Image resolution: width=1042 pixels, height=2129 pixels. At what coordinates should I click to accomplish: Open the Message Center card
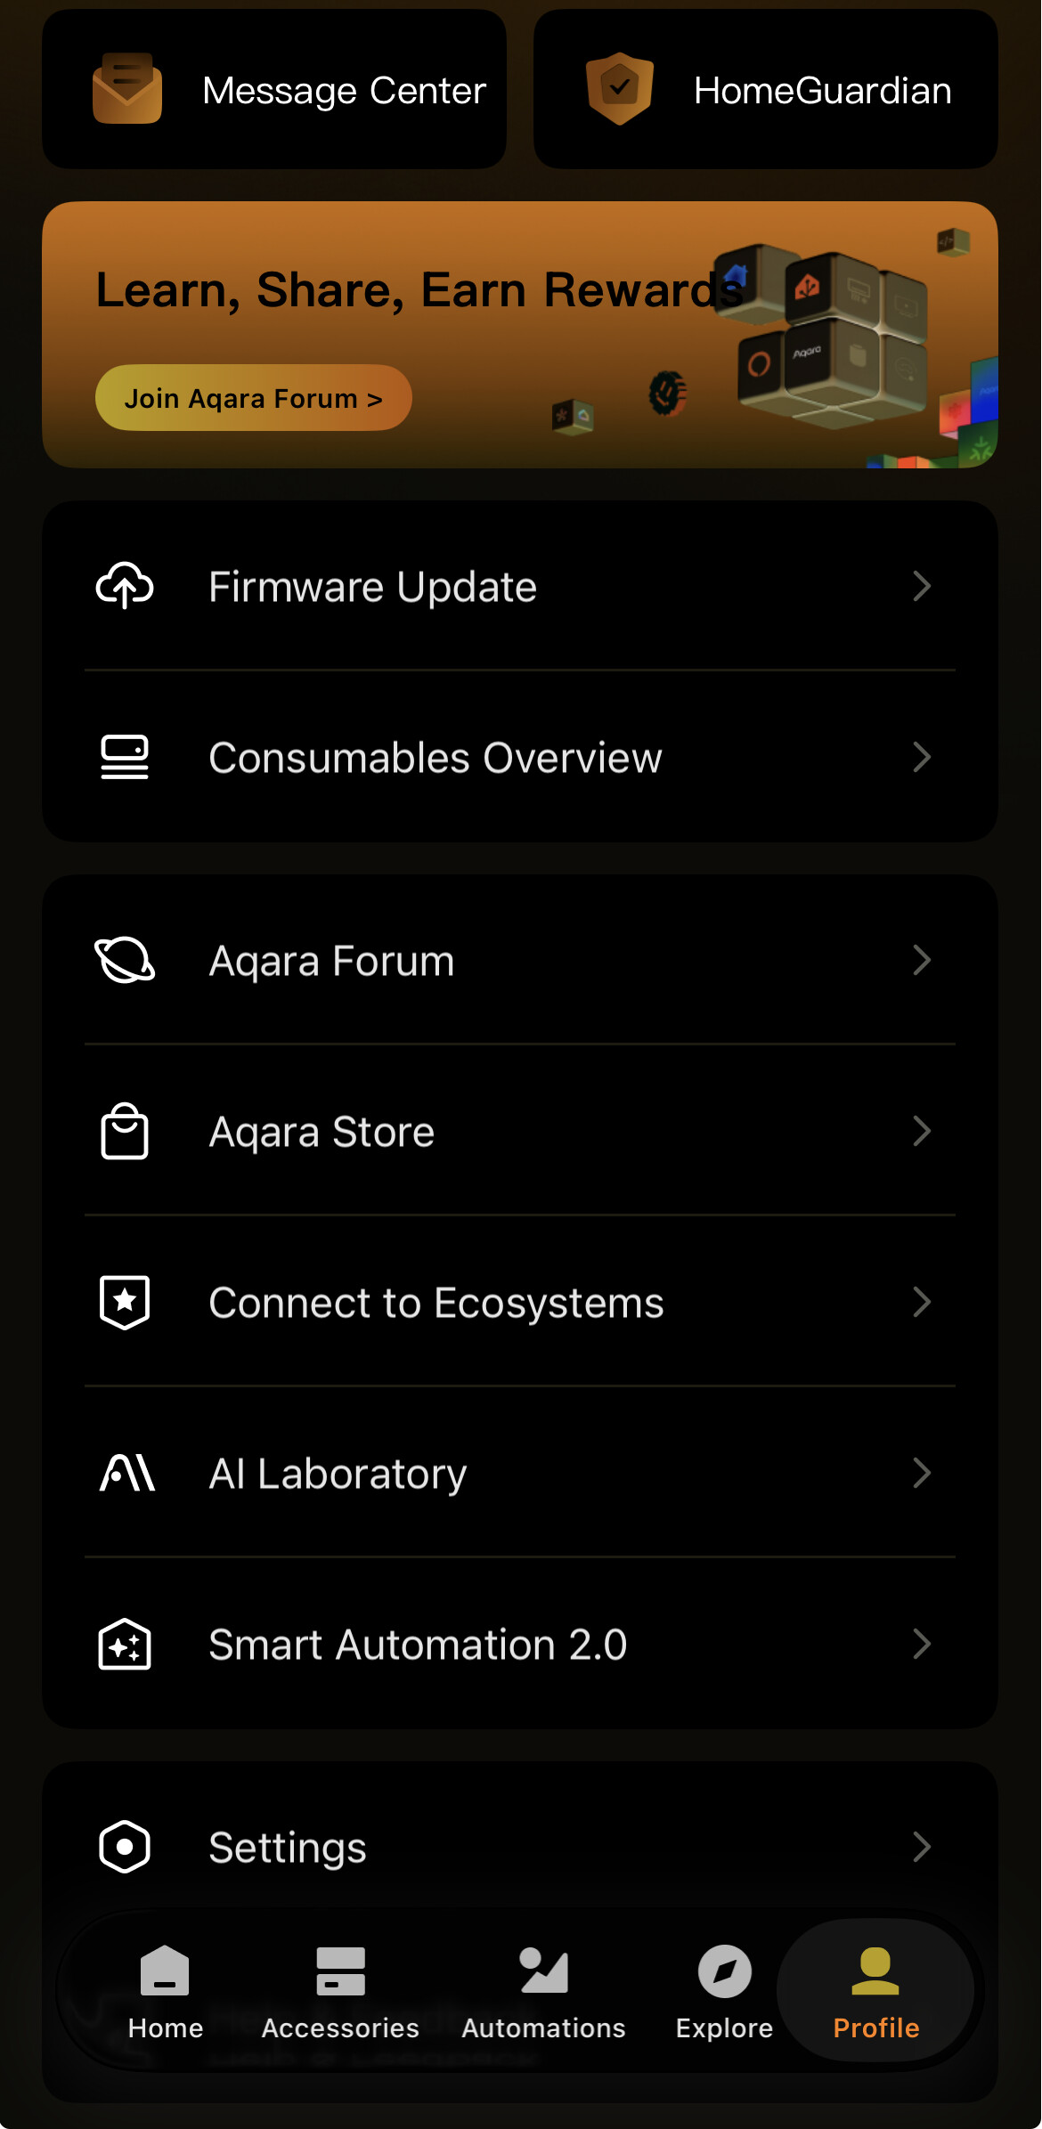(274, 90)
